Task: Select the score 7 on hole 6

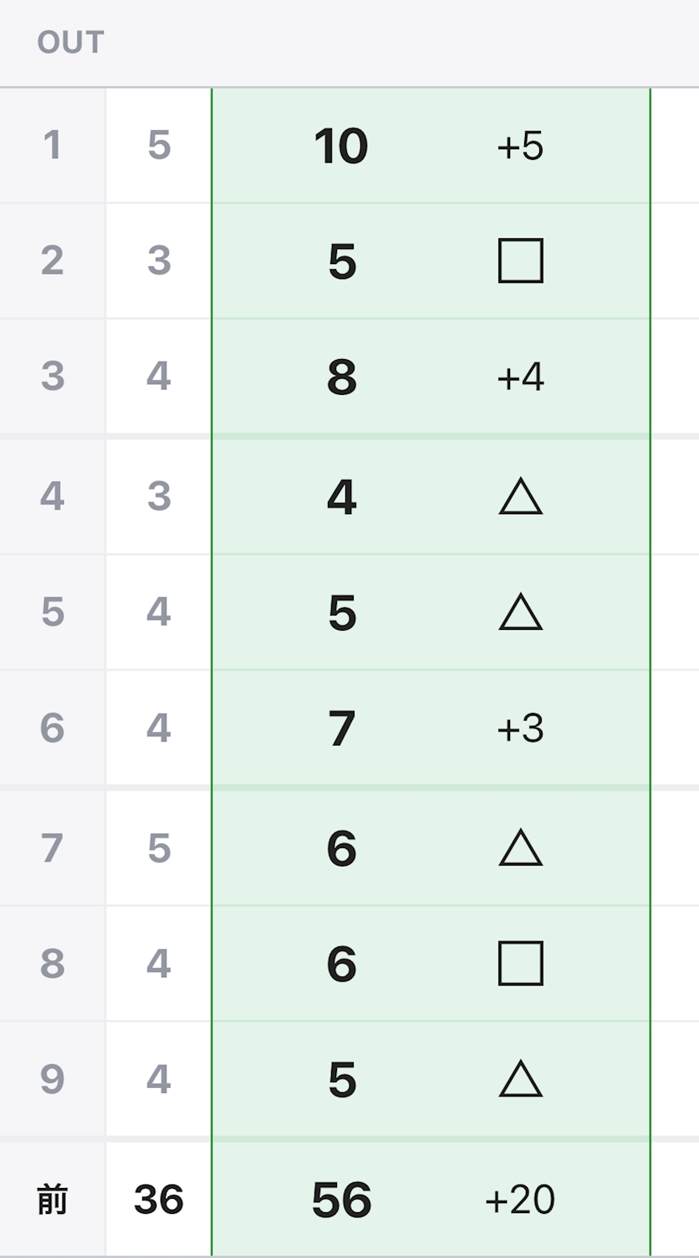Action: point(342,729)
